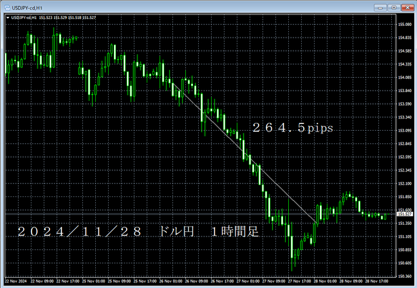Click the 152.345 price scale label
The height and width of the screenshot is (288, 417).
pos(405,170)
